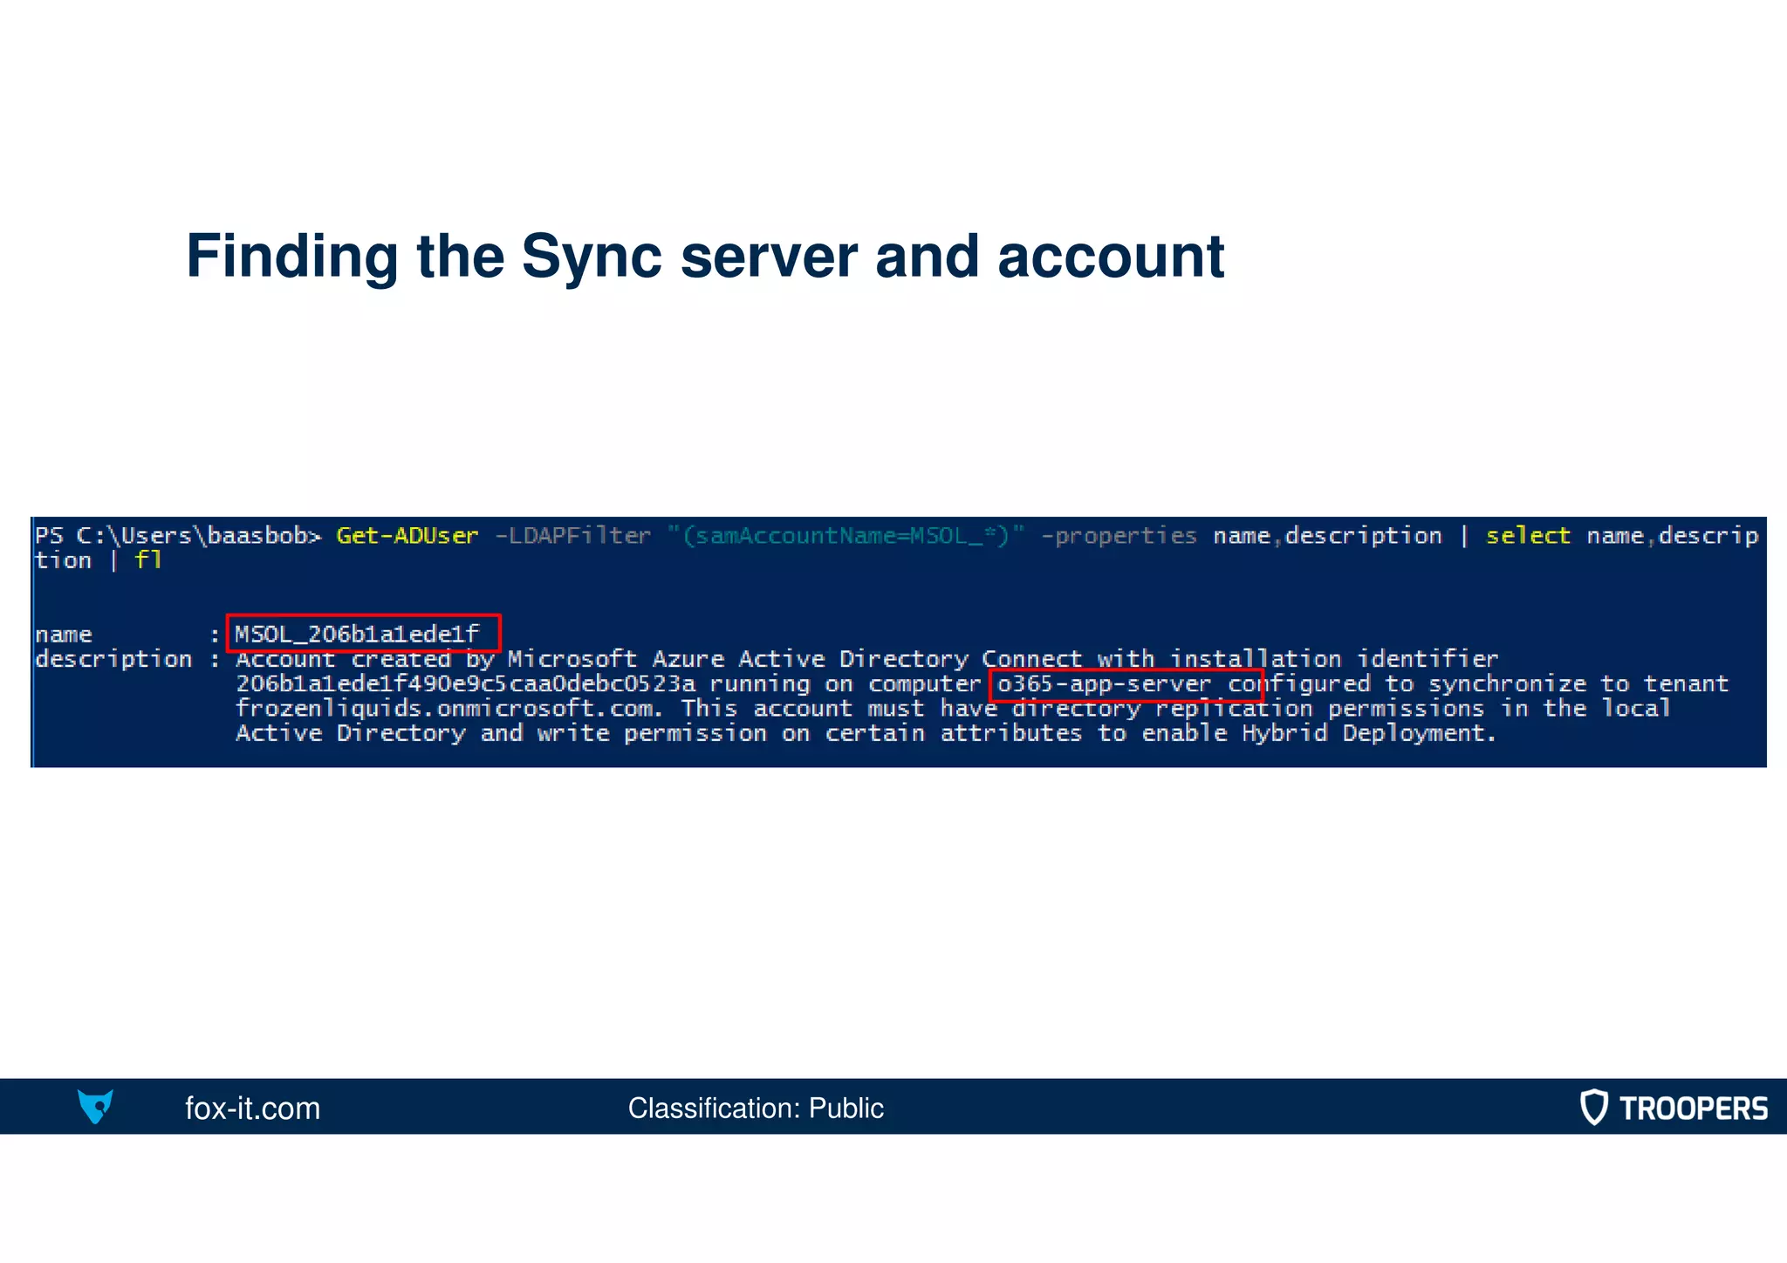Click 'Microsoft Azure Active Directory Connect' text
Screen dimensions: 1787x1263
click(795, 659)
